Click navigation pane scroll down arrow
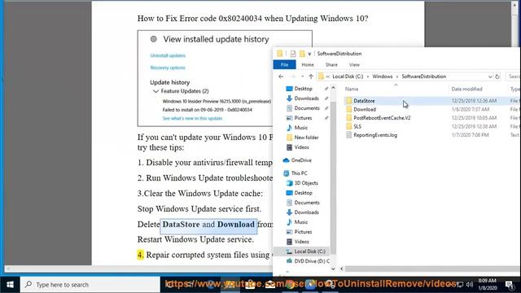Screen dimensions: 521x293 [x=333, y=269]
